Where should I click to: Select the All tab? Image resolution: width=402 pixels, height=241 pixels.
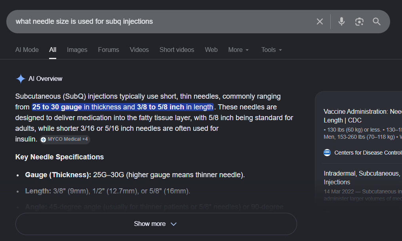pos(53,50)
